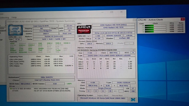
Task: Click the AES-NI feature flag
Action: click(x=13, y=52)
